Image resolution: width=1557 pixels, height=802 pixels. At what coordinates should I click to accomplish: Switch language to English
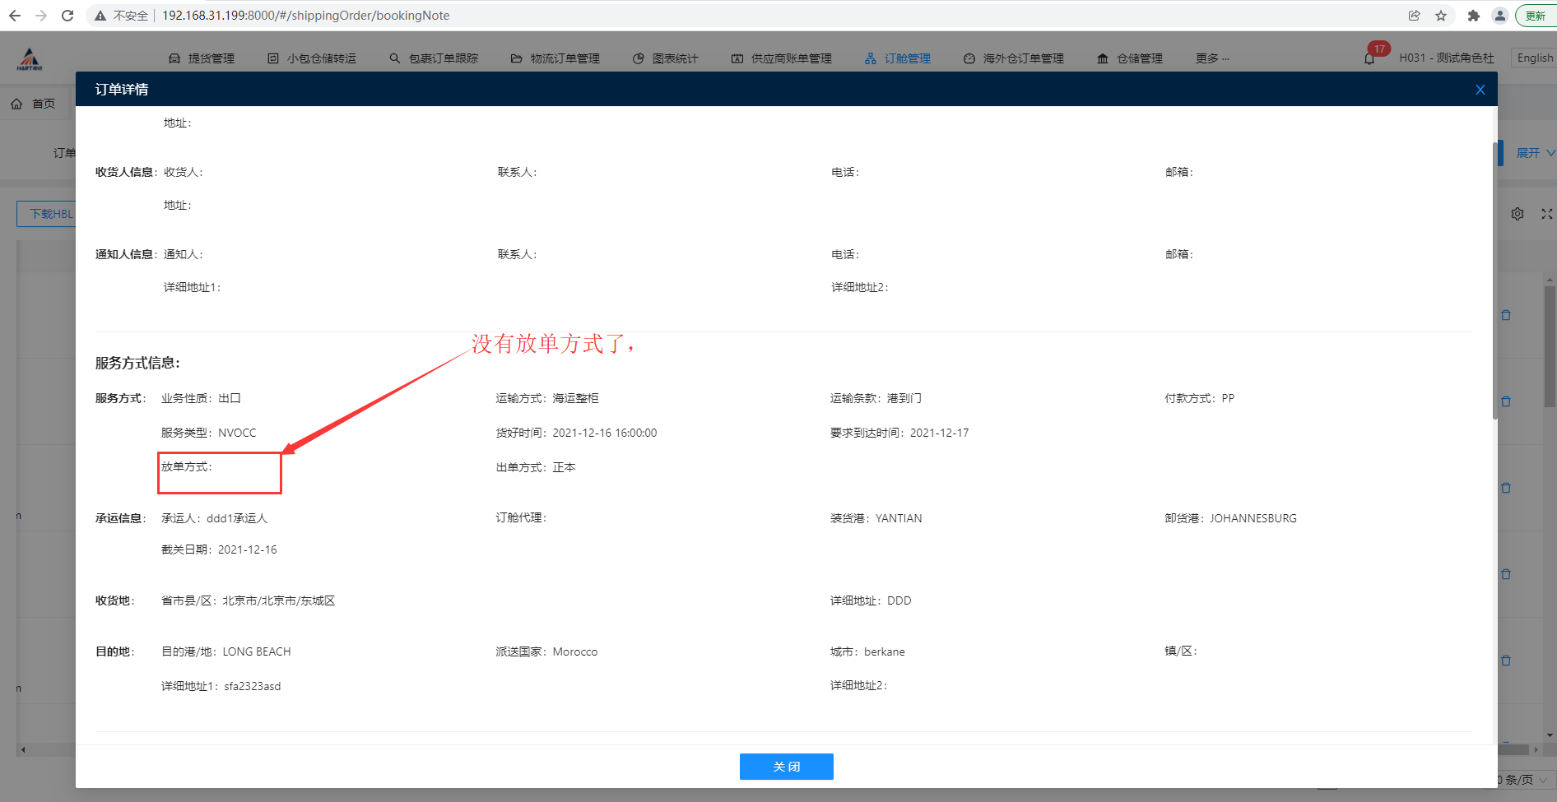(x=1535, y=58)
